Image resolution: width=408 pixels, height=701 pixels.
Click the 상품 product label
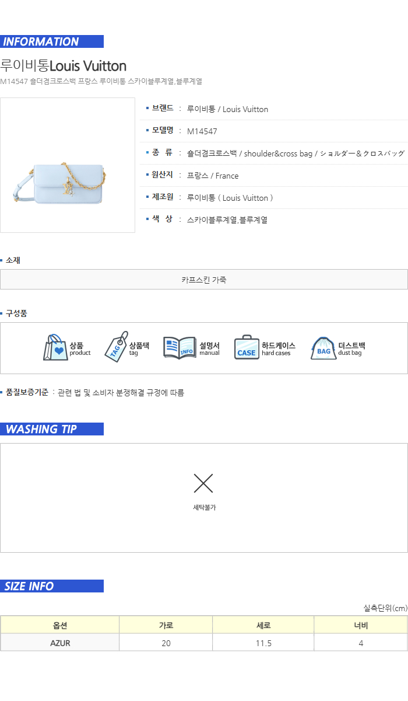[x=80, y=349]
